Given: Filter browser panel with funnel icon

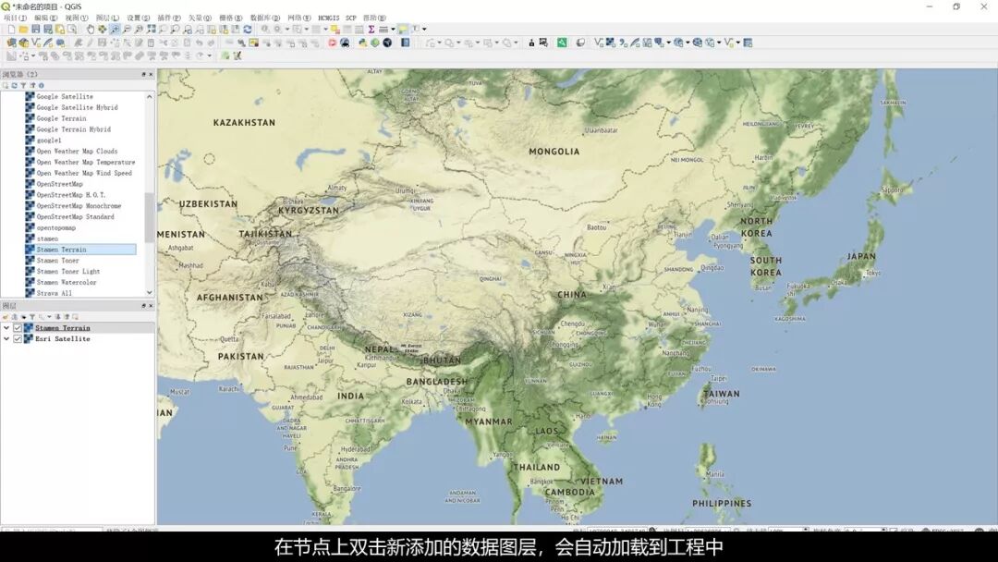Looking at the screenshot, I should point(23,85).
